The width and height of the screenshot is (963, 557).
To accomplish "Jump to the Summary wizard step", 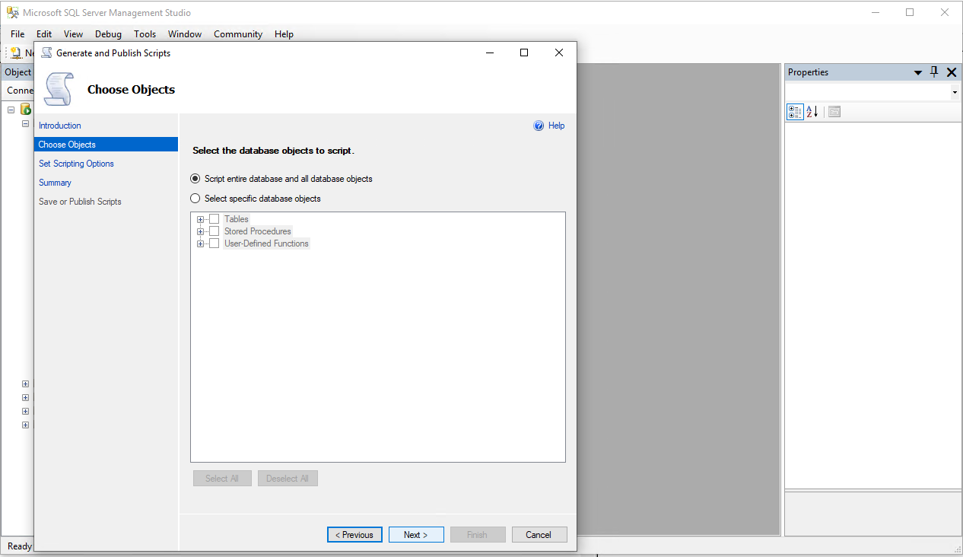I will point(55,183).
